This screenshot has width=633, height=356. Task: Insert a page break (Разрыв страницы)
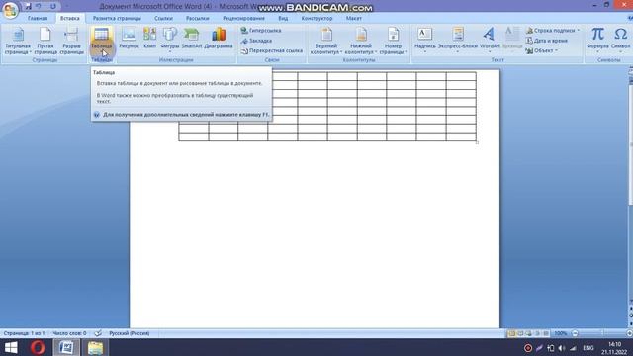[71, 41]
